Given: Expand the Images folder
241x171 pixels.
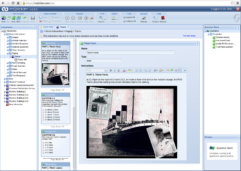Looking at the screenshot, I should click(8, 37).
